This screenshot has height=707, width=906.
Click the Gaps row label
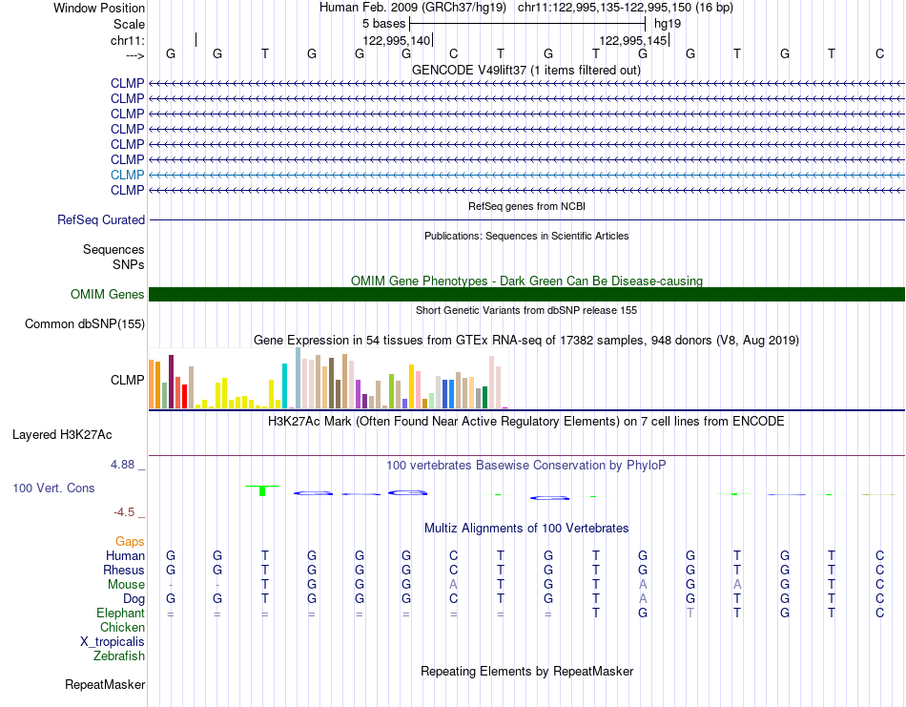pos(130,541)
